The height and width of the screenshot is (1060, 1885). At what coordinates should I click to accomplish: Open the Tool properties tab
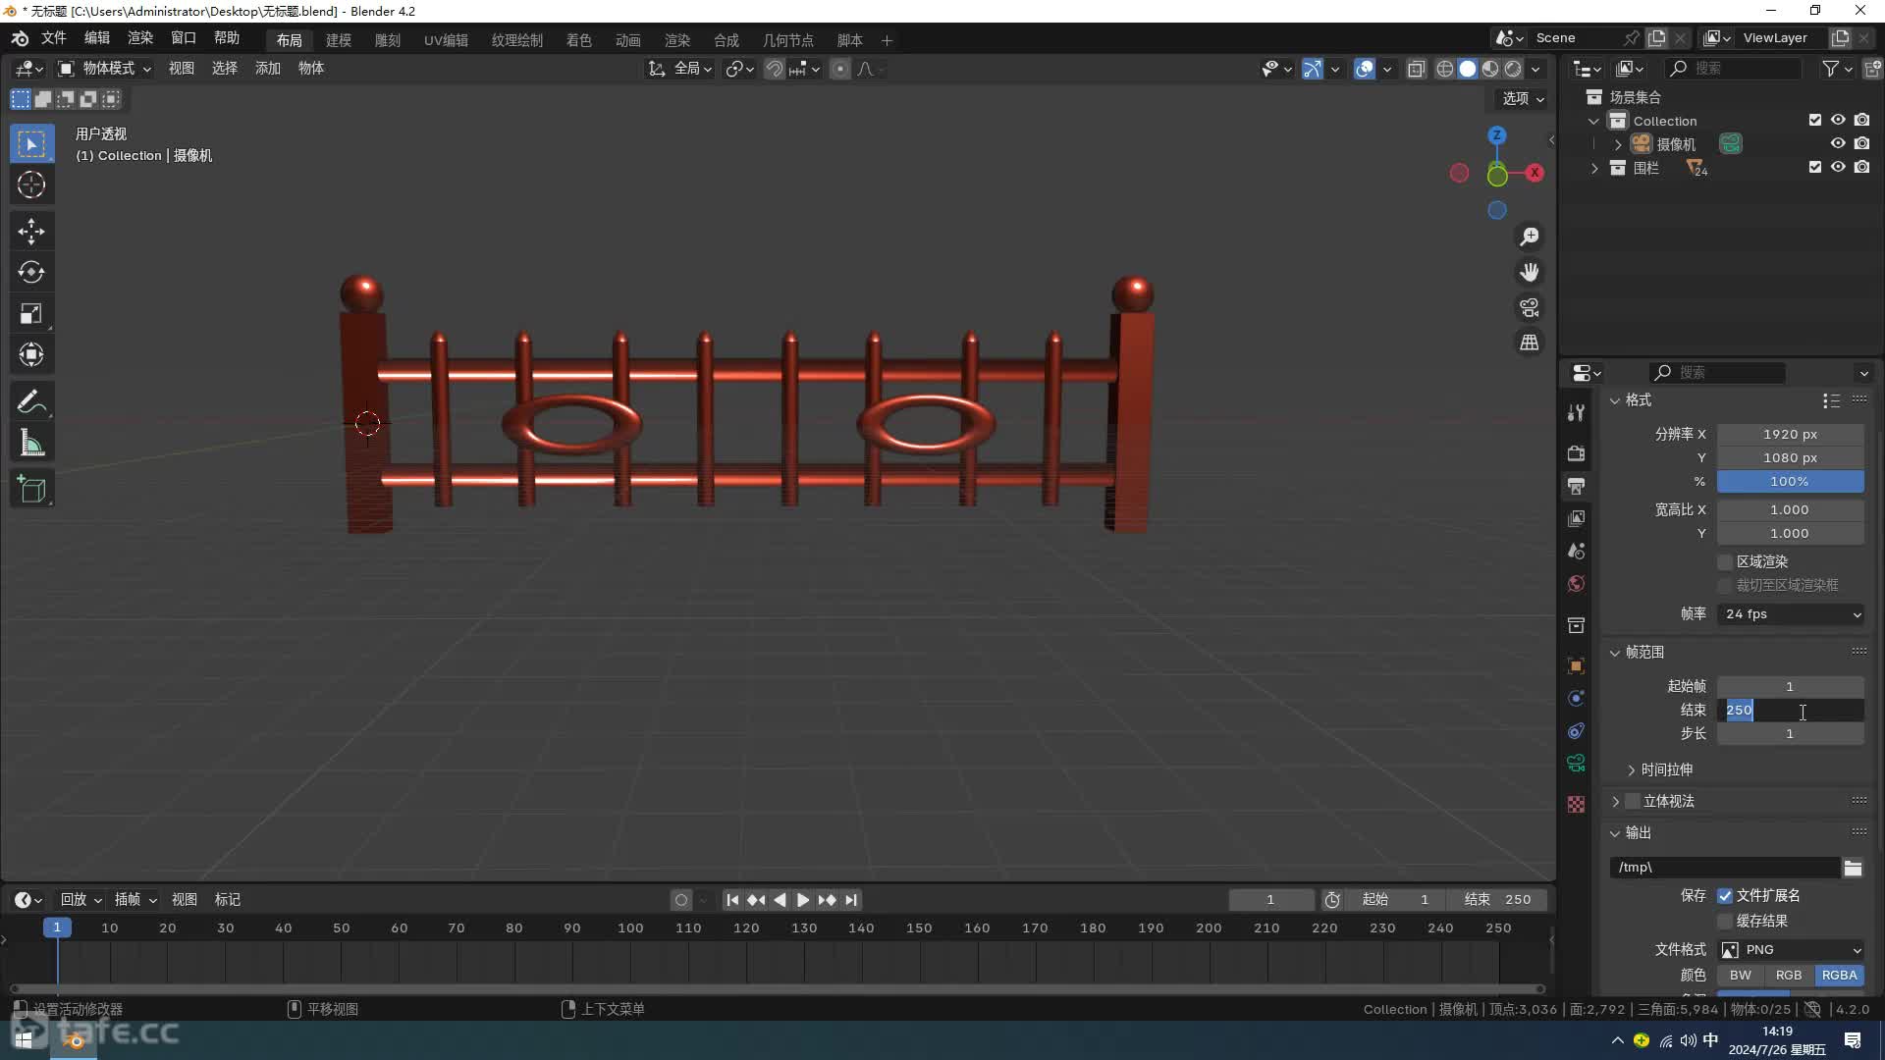[1576, 412]
